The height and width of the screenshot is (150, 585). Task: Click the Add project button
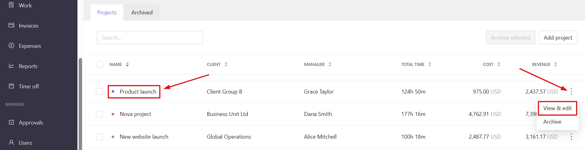coord(558,37)
